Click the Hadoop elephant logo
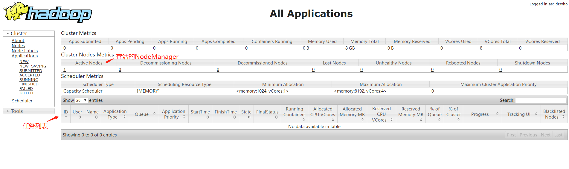Screen dimensions: 569x169 [x=48, y=12]
